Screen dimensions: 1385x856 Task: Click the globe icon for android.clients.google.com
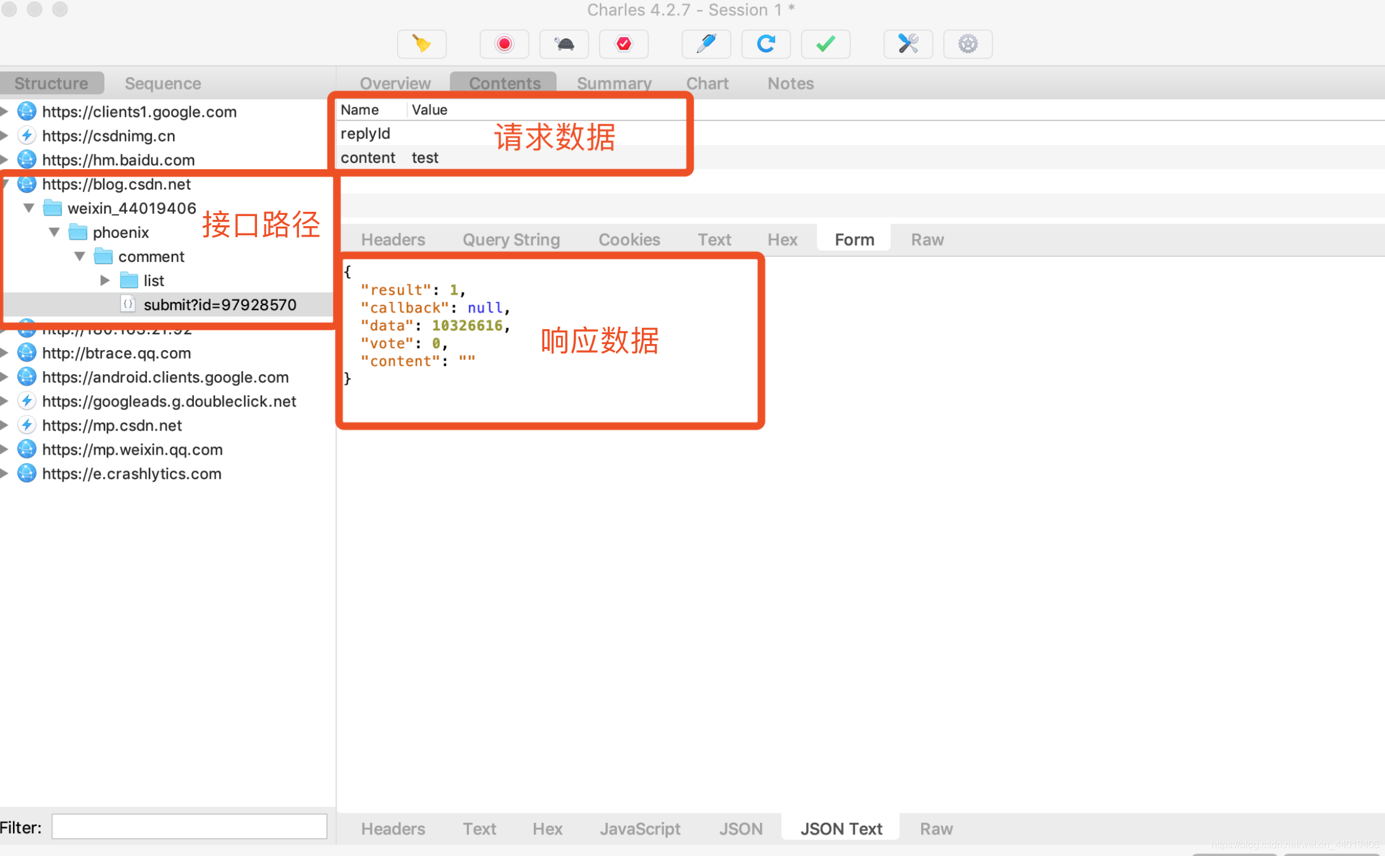(x=27, y=377)
